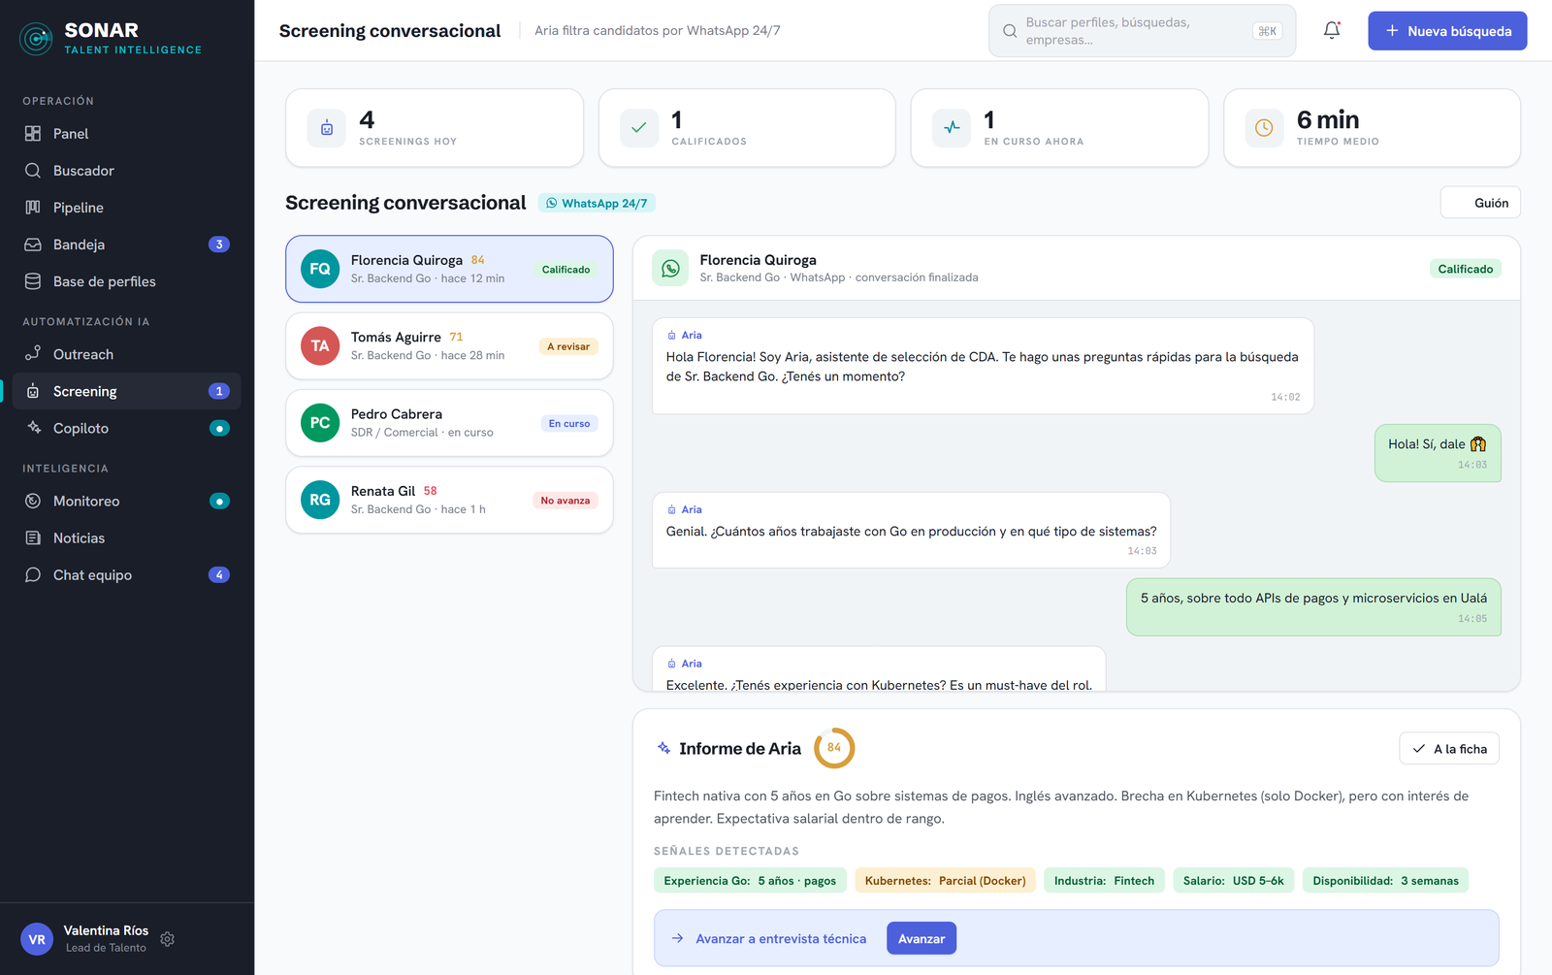Open Bandeja inbox in sidebar

tap(127, 244)
